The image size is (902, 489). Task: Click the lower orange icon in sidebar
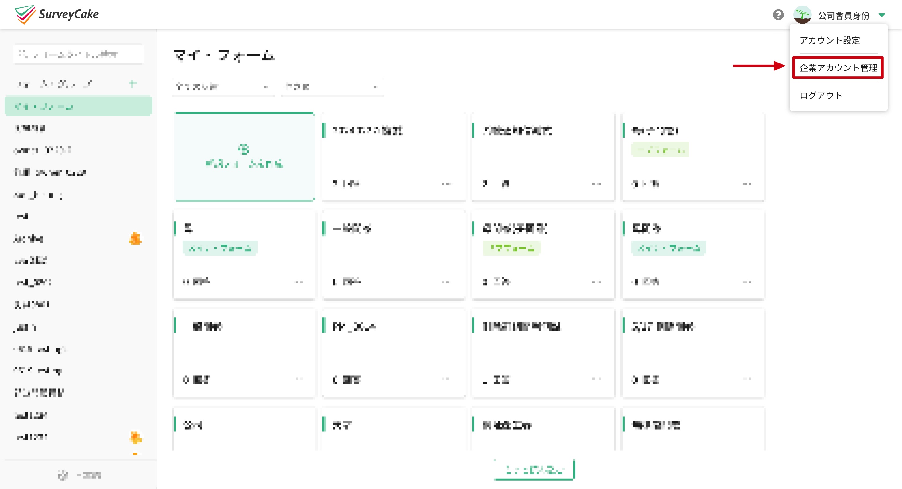point(135,437)
